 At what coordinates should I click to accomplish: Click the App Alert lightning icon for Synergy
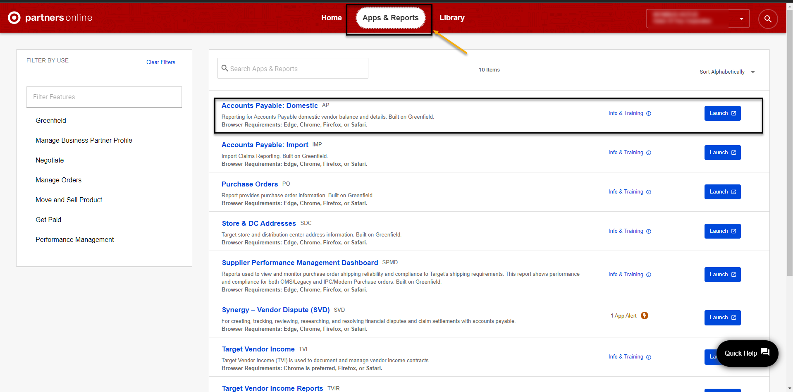tap(645, 316)
